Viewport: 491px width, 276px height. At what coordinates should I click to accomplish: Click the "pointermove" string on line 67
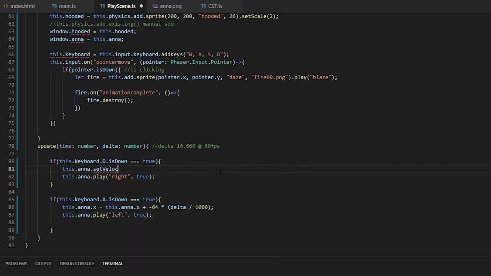[115, 62]
